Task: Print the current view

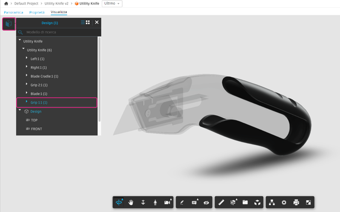Action: point(296,203)
